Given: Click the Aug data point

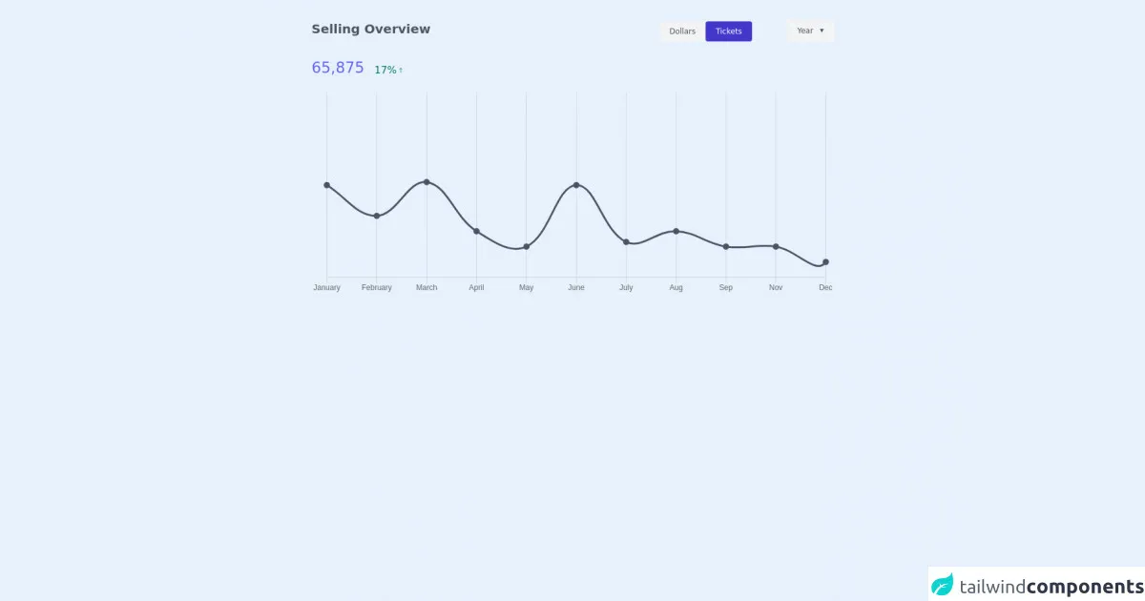Looking at the screenshot, I should (676, 231).
